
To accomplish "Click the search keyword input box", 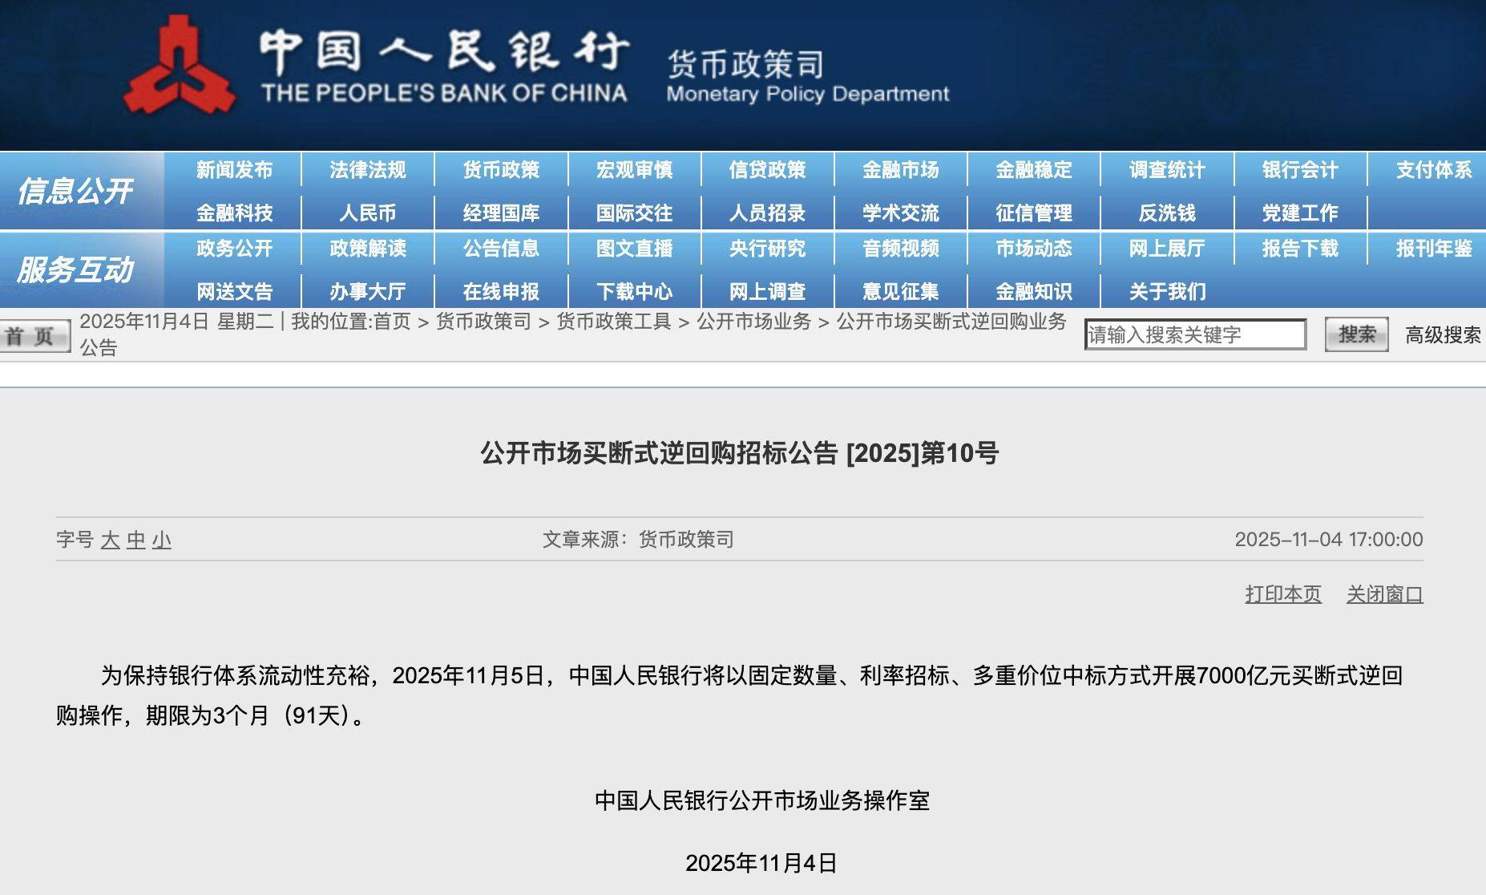I will pos(1196,334).
